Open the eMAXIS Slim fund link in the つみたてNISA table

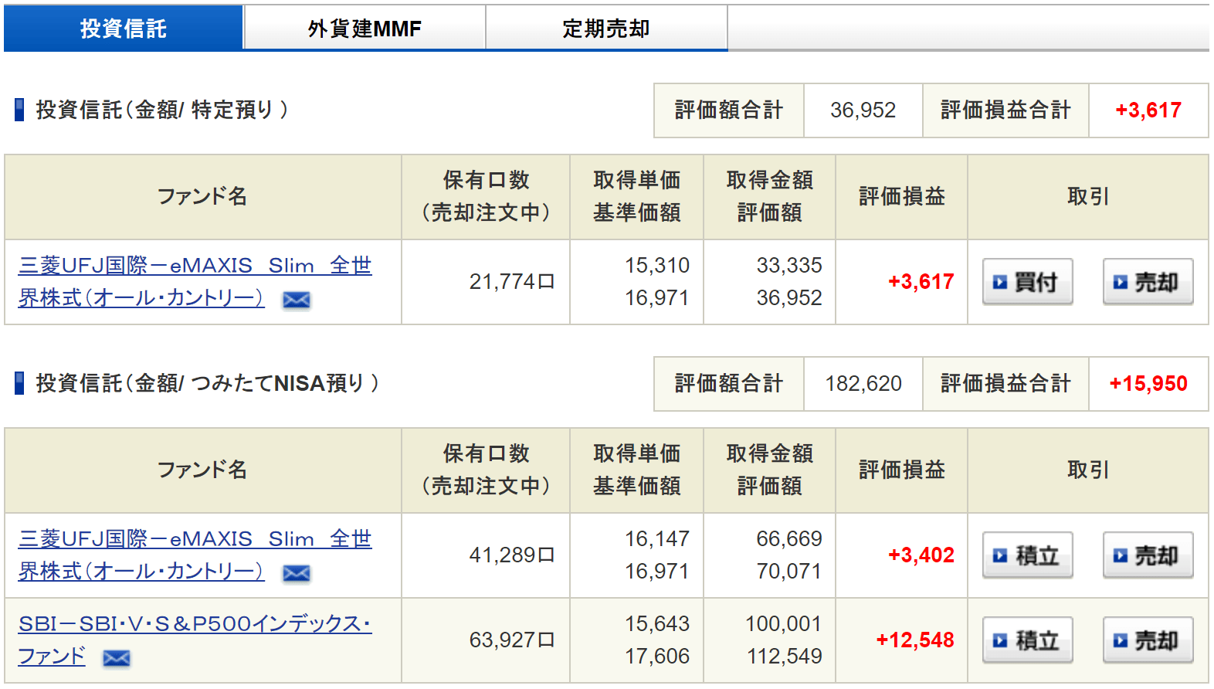pos(195,555)
